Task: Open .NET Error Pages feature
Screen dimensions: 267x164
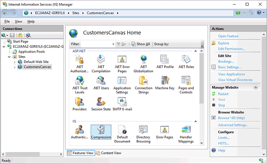Action: tap(122, 64)
